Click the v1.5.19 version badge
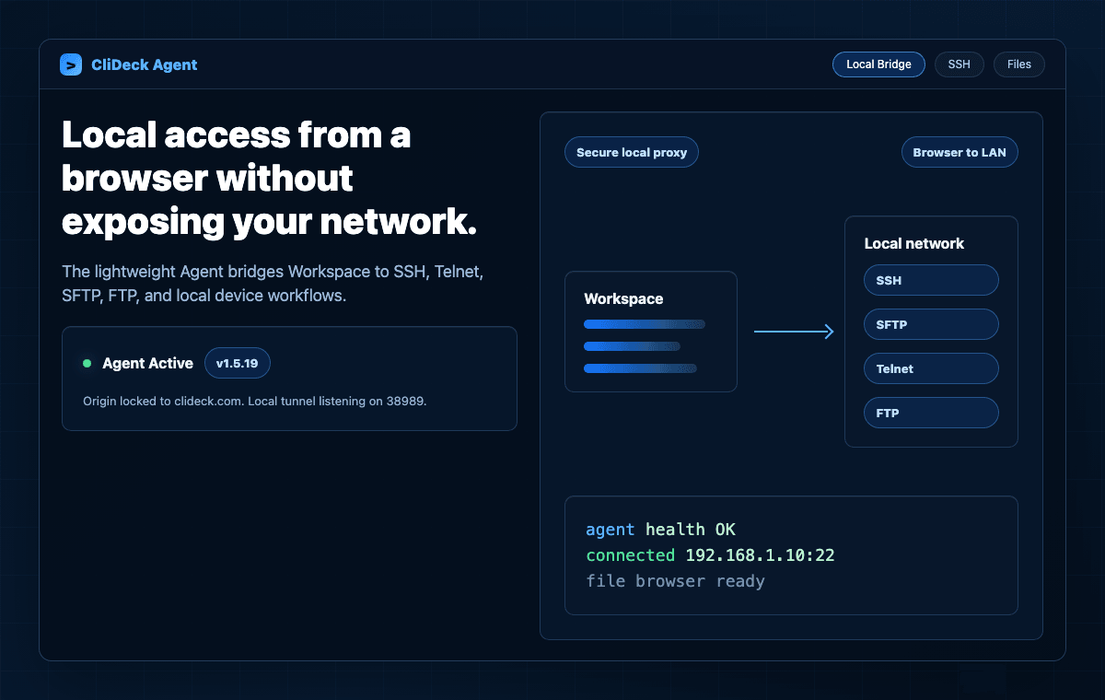 pos(237,363)
